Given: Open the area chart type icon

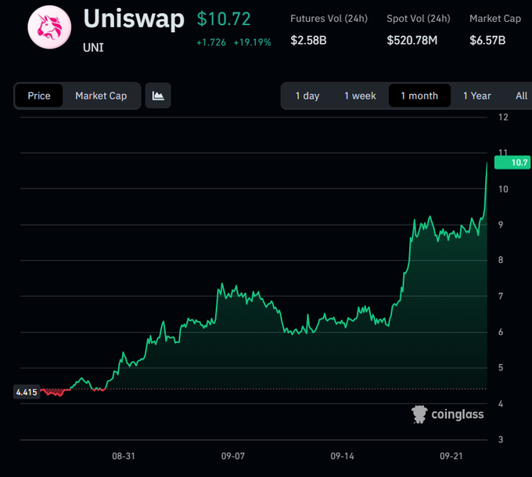Looking at the screenshot, I should pos(158,96).
